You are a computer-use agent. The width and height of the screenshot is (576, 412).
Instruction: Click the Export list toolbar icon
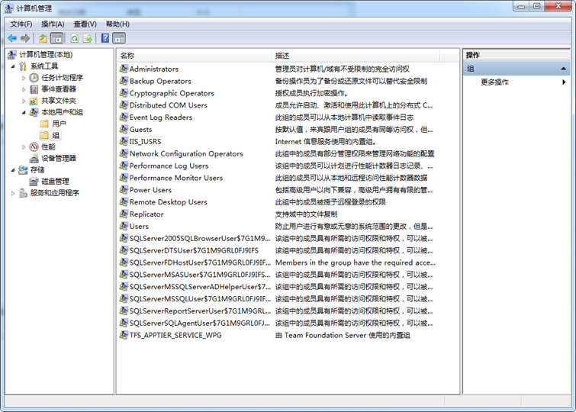coord(88,38)
